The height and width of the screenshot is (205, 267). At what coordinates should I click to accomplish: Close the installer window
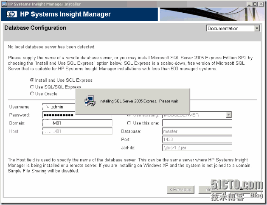[x=261, y=4]
